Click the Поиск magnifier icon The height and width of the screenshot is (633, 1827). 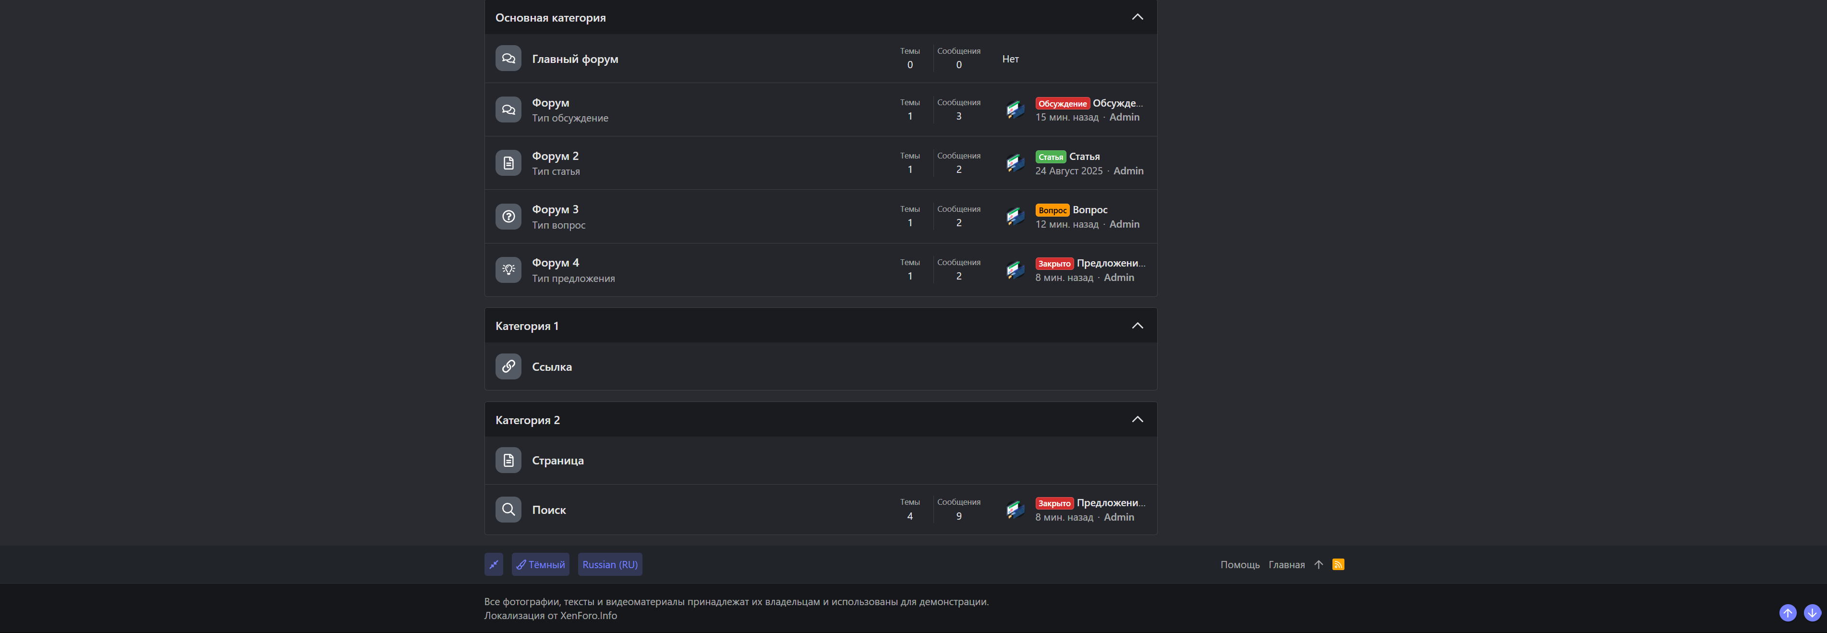(508, 510)
